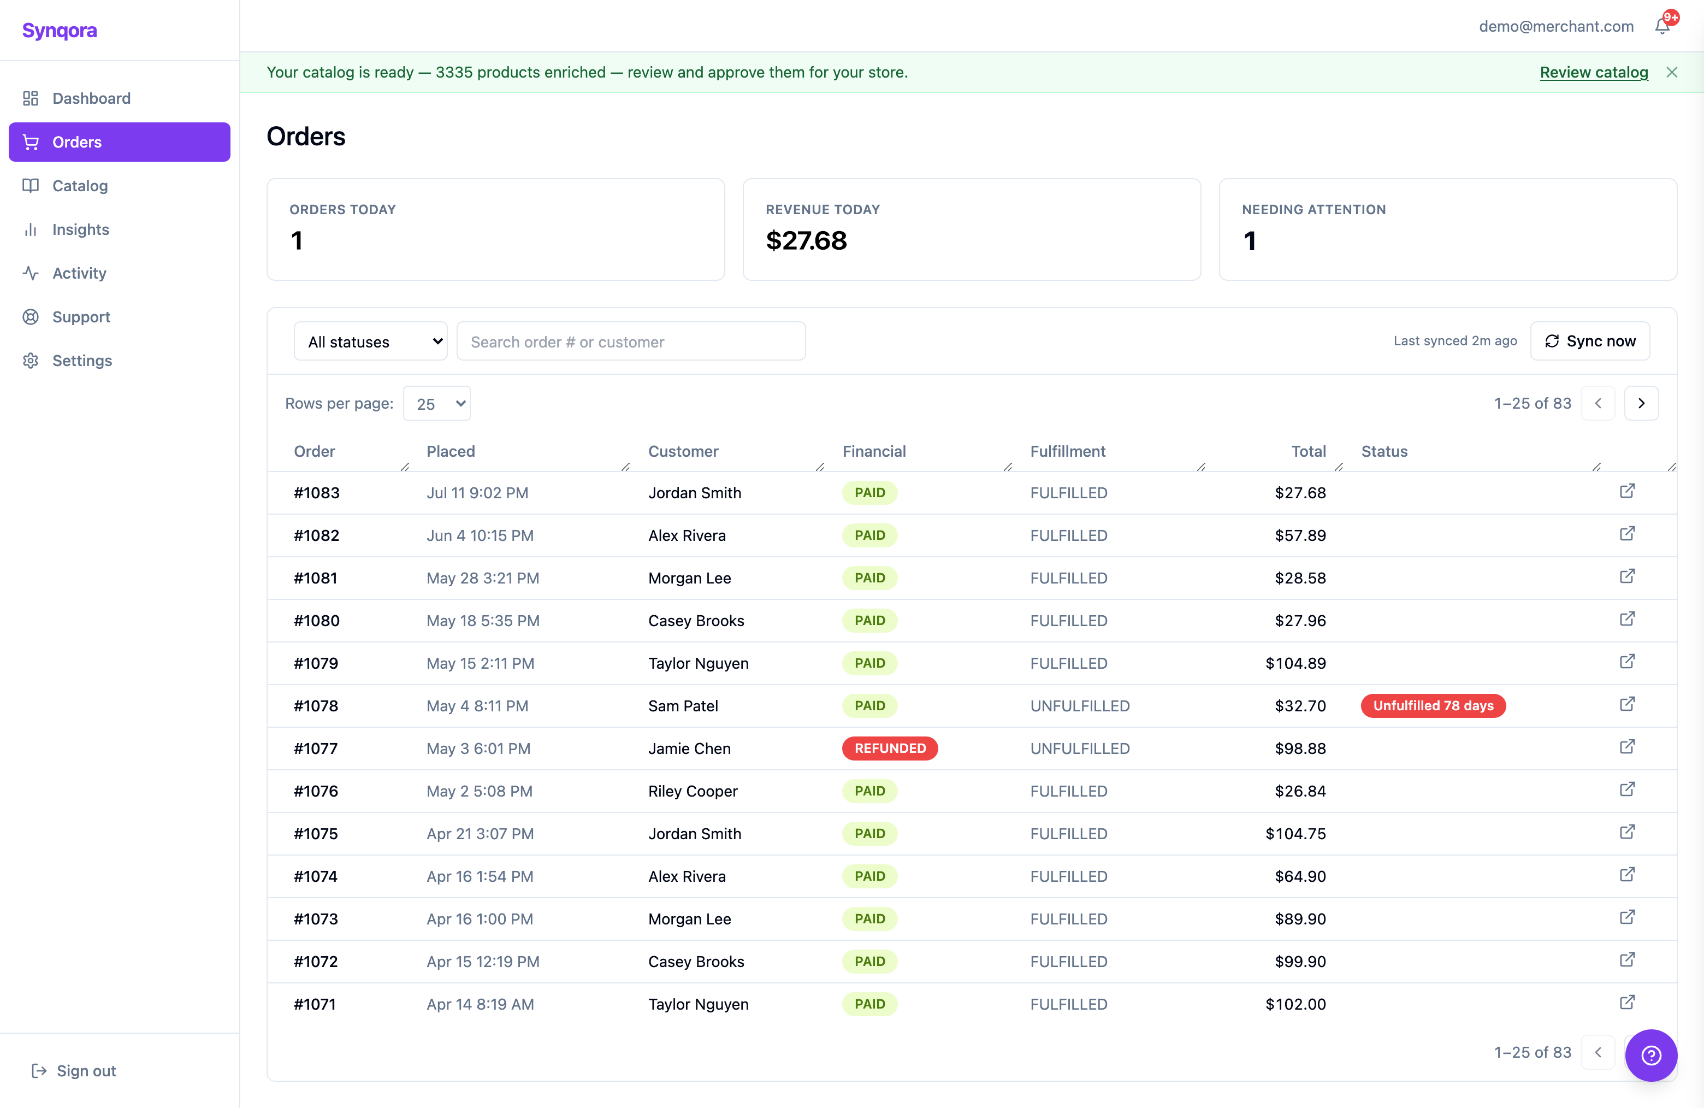The width and height of the screenshot is (1704, 1108).
Task: Open external link for order #1083
Action: 1626,491
